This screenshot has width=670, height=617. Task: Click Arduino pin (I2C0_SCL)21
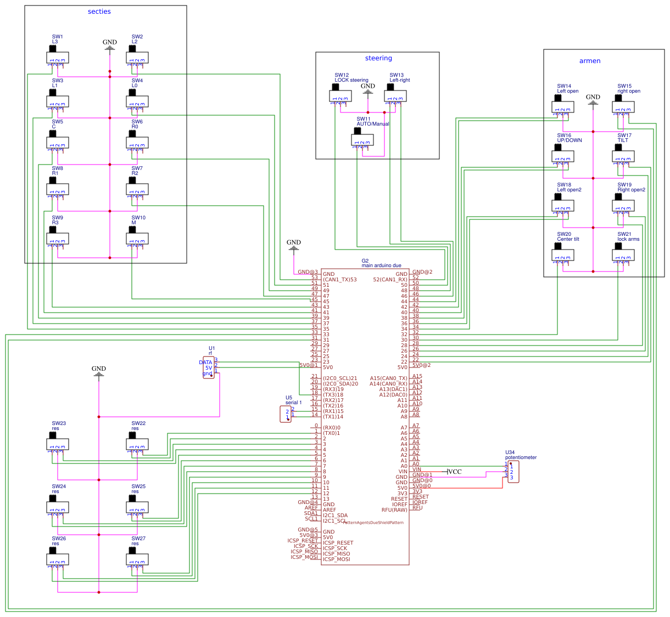click(x=340, y=378)
